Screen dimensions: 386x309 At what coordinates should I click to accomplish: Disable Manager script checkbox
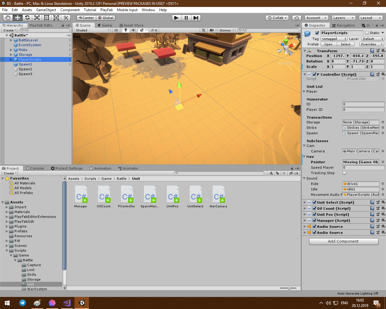pyautogui.click(x=315, y=221)
